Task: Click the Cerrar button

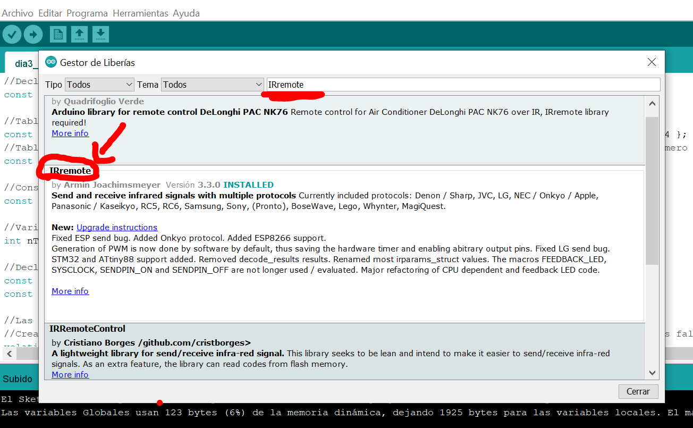Action: tap(638, 391)
